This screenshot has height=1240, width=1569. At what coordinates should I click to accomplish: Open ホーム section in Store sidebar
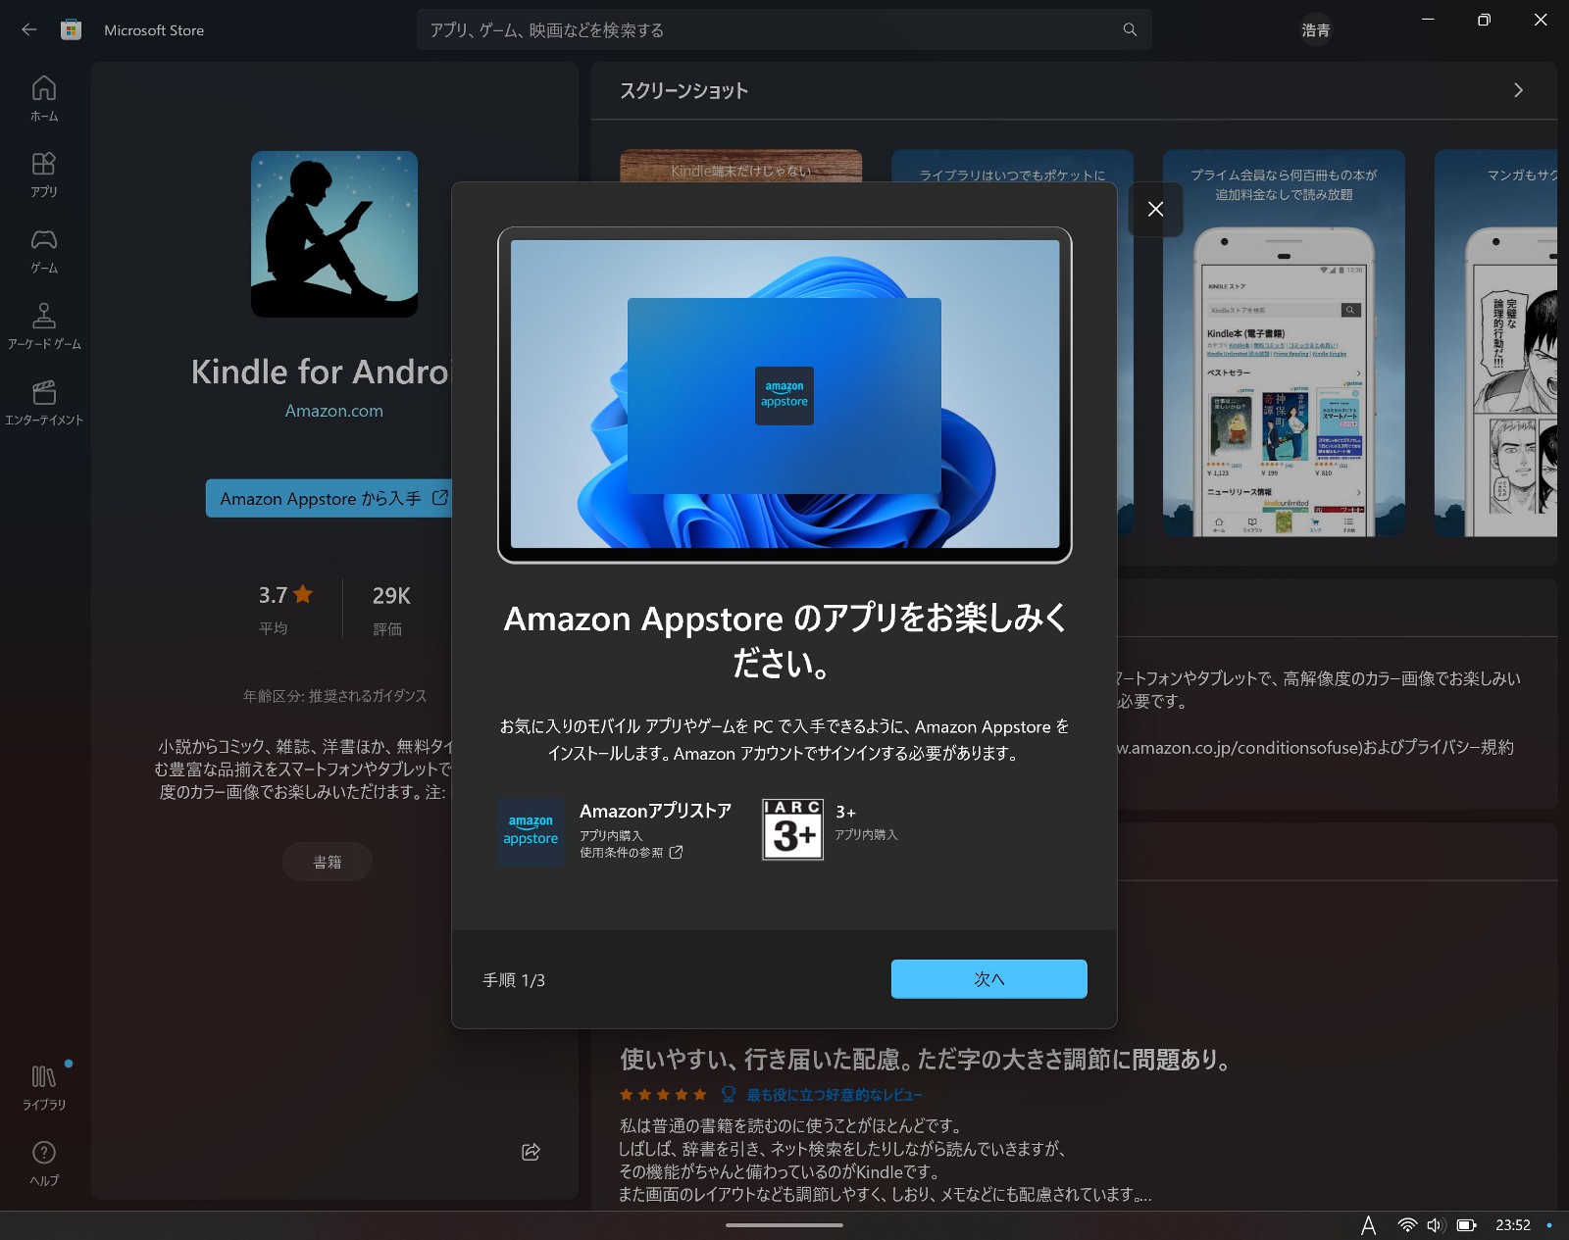pyautogui.click(x=43, y=98)
